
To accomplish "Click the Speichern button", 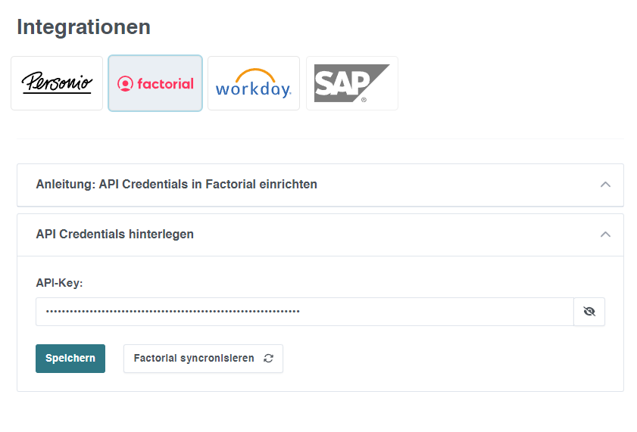I will (70, 359).
